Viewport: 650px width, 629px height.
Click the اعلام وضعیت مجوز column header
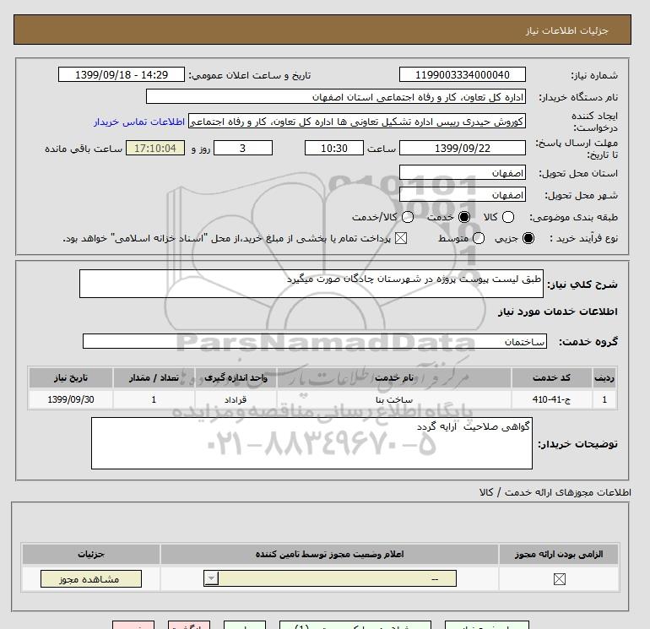[x=329, y=554]
